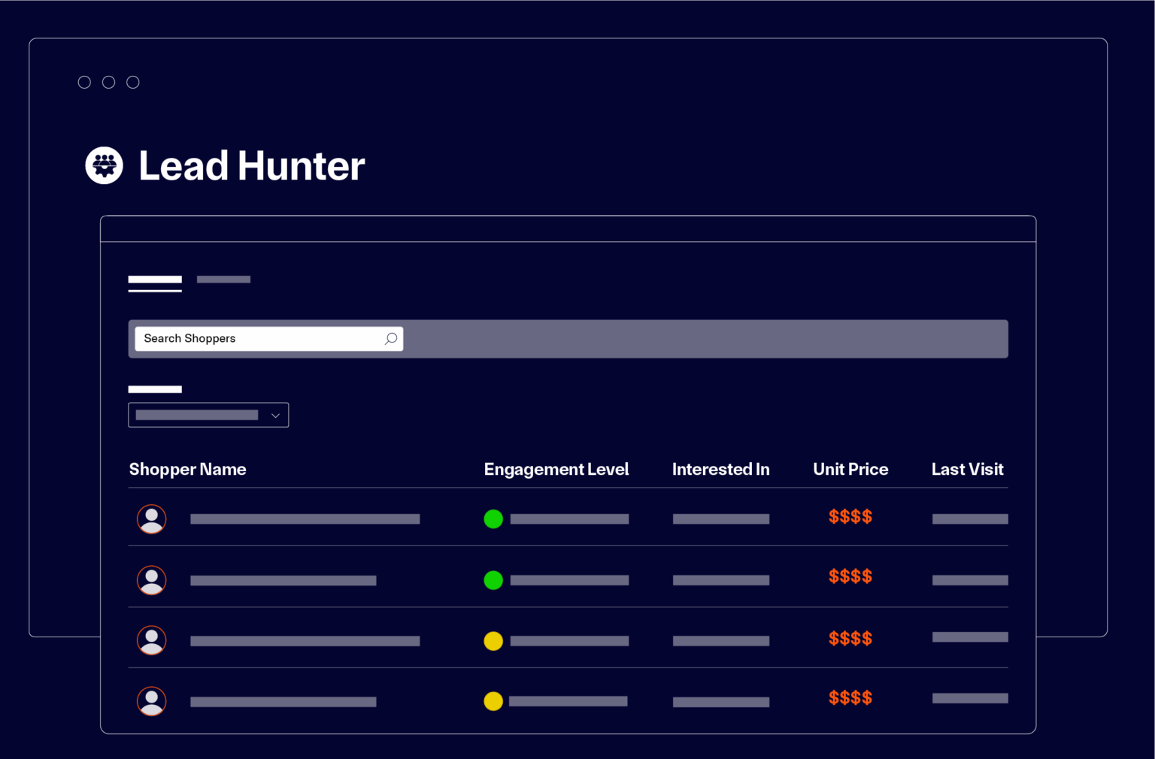Open the first shopper's avatar icon
1155x759 pixels.
tap(151, 519)
